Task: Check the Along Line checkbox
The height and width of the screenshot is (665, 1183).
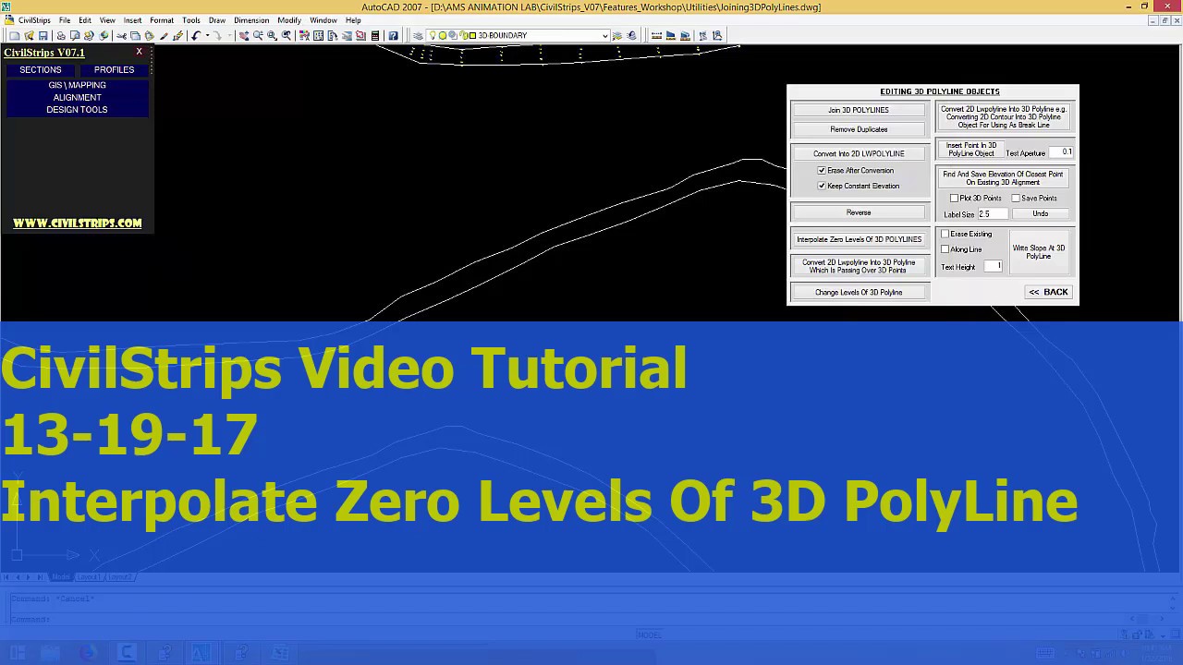Action: tap(945, 249)
